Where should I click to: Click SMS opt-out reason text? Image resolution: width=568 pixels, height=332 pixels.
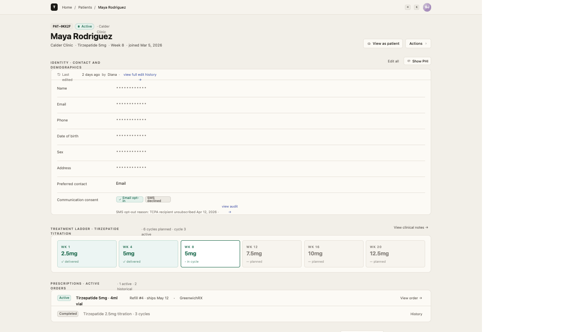167,212
